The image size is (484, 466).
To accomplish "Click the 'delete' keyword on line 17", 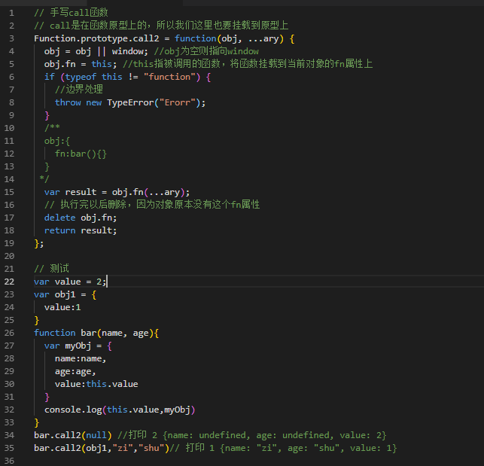I will [x=60, y=218].
